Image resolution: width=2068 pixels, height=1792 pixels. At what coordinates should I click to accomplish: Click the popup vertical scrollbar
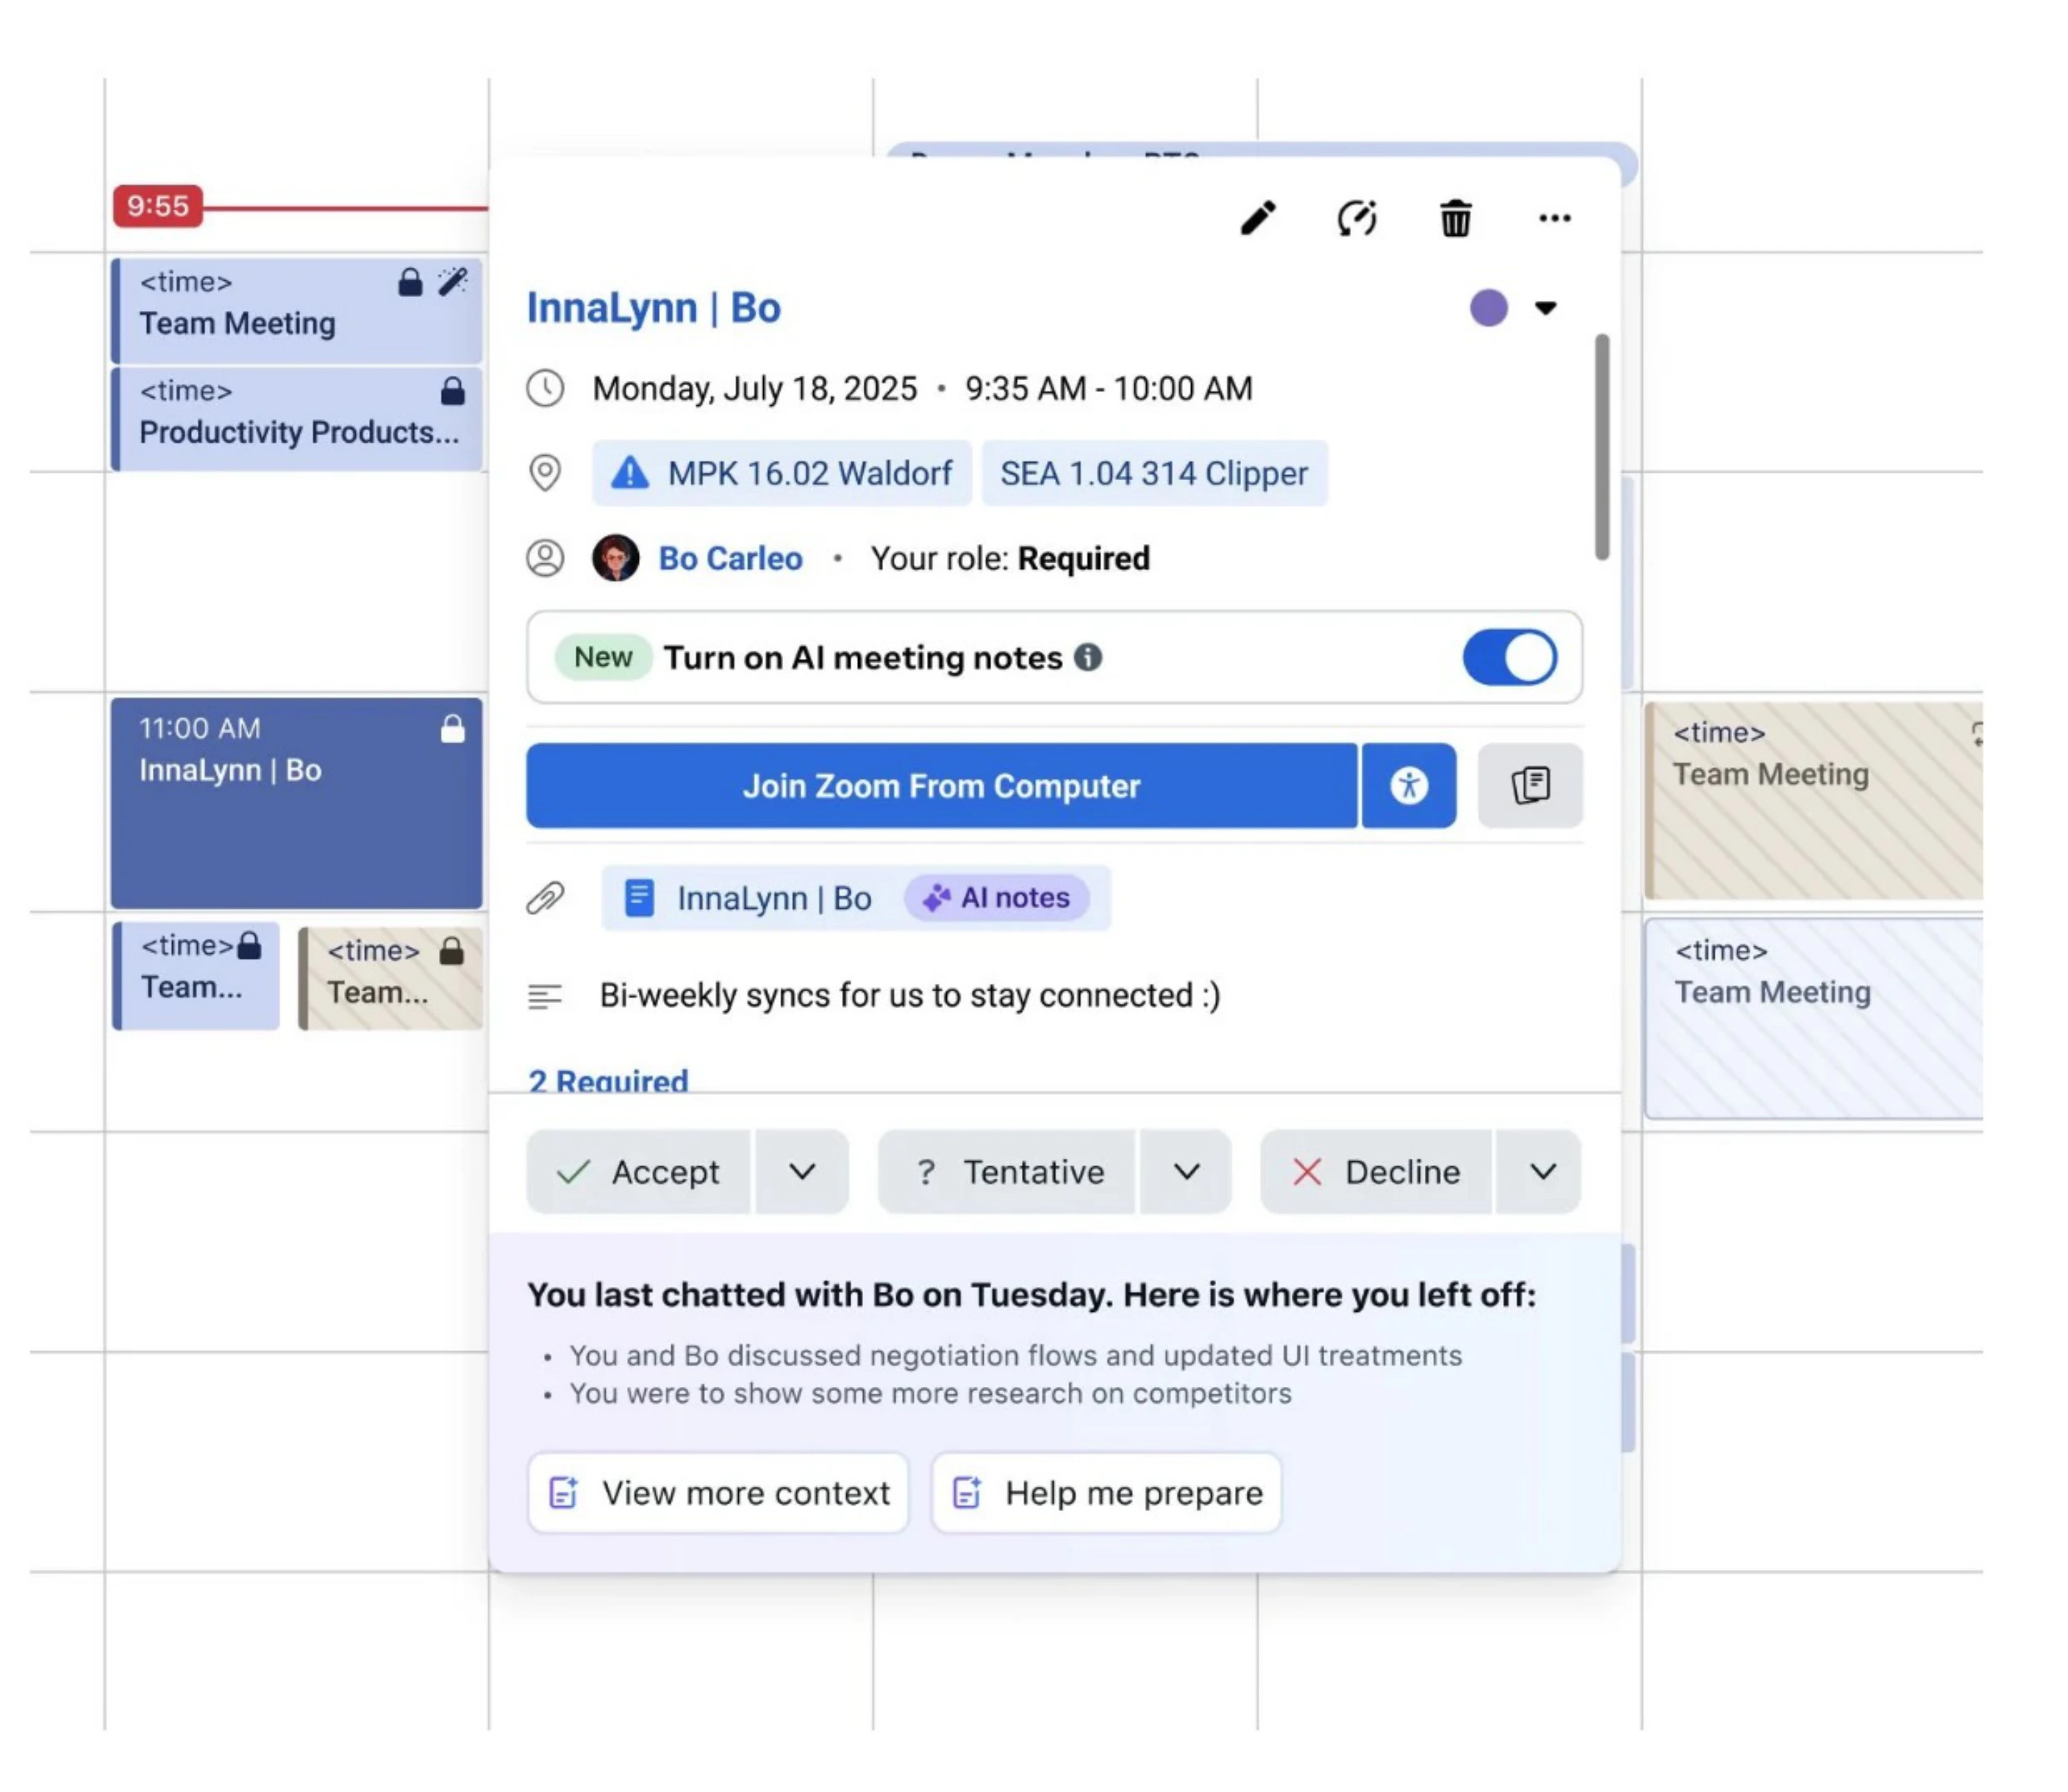(1601, 447)
